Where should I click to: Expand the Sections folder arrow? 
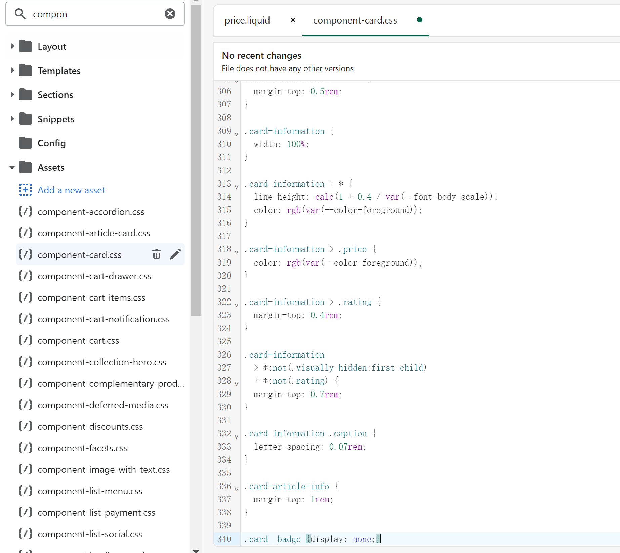point(12,94)
